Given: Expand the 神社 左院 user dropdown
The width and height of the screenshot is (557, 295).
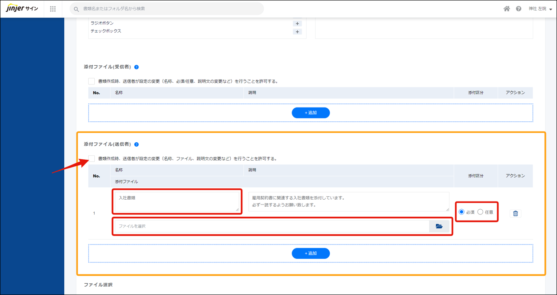Looking at the screenshot, I should point(540,9).
